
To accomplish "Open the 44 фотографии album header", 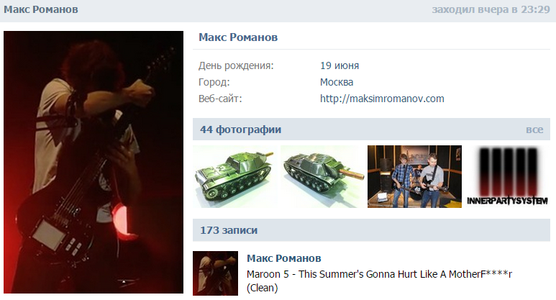I will (240, 129).
